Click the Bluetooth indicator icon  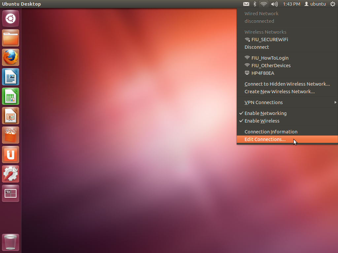point(254,4)
